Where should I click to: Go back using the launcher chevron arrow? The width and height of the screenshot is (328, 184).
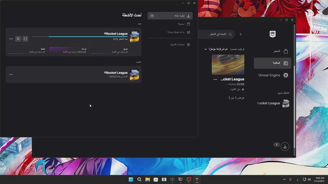click(x=240, y=34)
